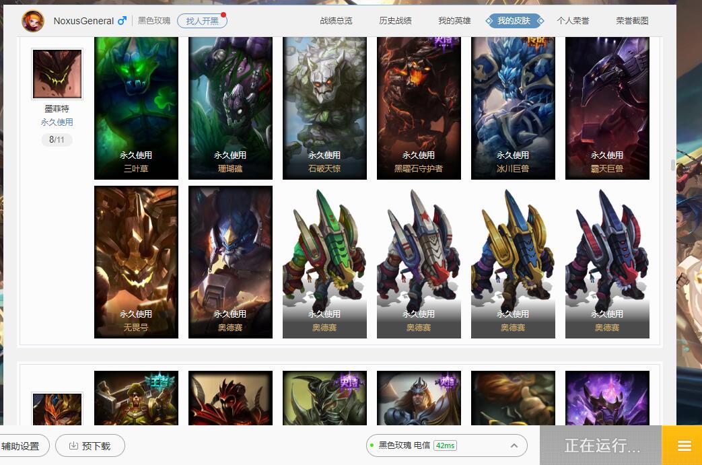
Task: Open the 黑曜石守护者 skin card
Action: pyautogui.click(x=419, y=108)
